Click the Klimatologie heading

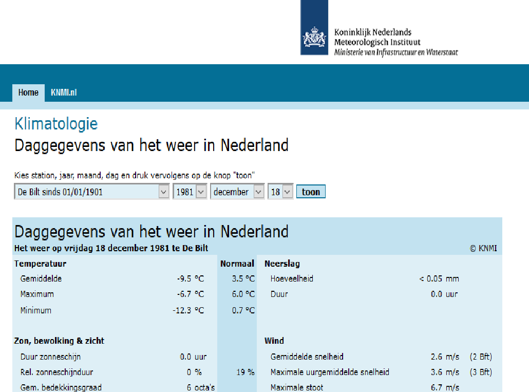(x=56, y=124)
